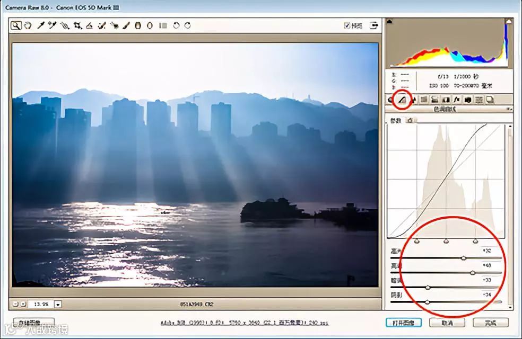Open the Snapshots panel tab

pyautogui.click(x=490, y=100)
